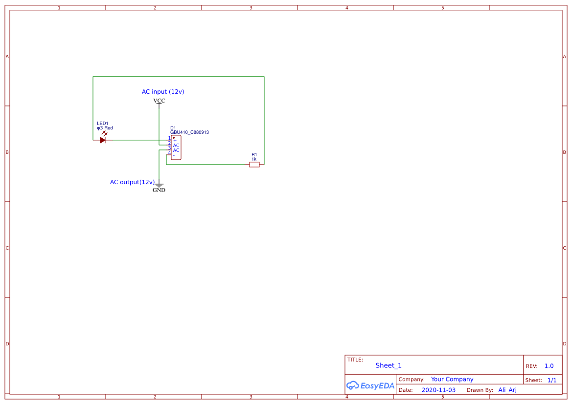Viewport: 572px width, 404px height.
Task: Select the LED1 red LED symbol
Action: tap(102, 140)
